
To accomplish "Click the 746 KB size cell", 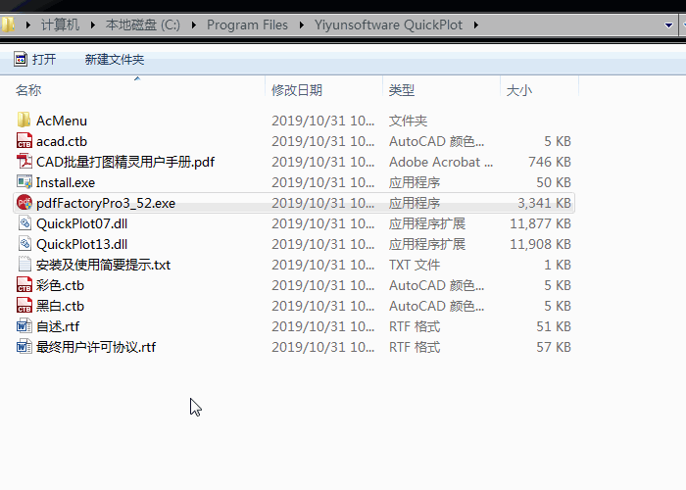I will coord(550,162).
